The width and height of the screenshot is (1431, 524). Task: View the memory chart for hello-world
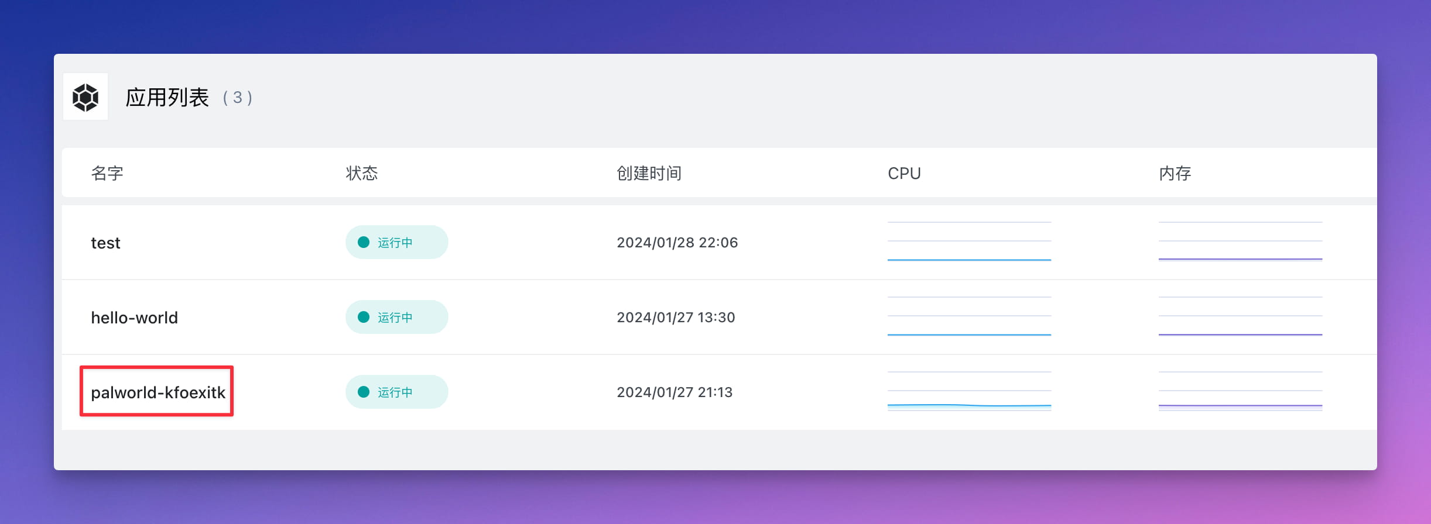click(1240, 316)
